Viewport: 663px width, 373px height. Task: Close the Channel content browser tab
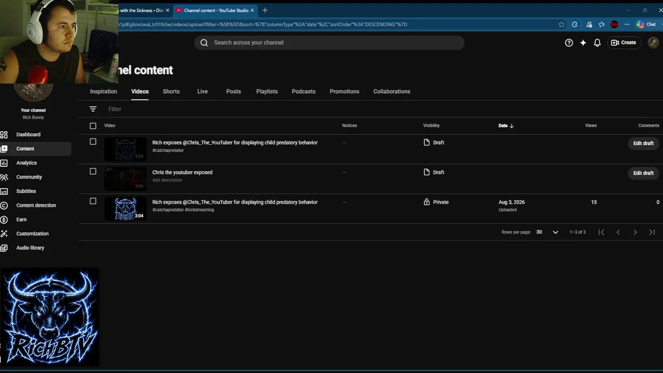pyautogui.click(x=252, y=10)
